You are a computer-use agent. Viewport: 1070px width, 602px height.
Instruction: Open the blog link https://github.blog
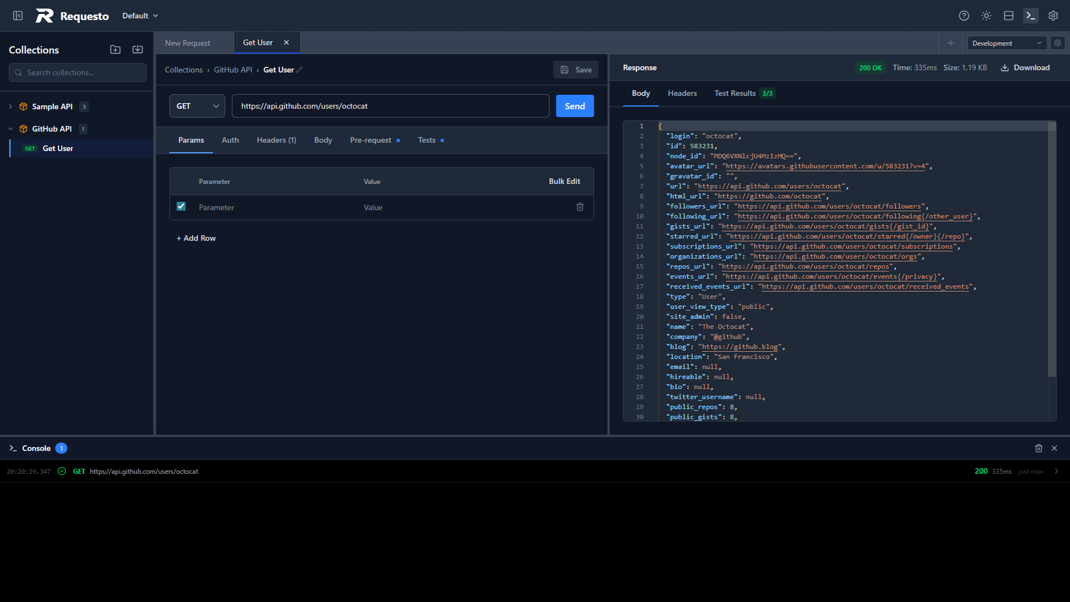click(x=740, y=347)
